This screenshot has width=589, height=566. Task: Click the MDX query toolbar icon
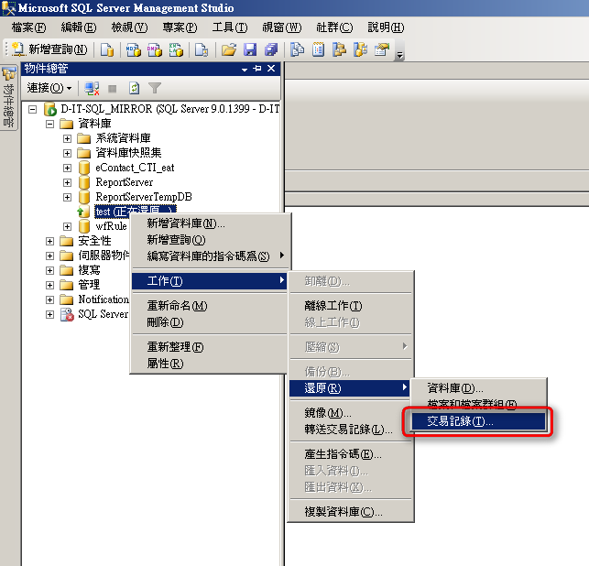pyautogui.click(x=134, y=49)
